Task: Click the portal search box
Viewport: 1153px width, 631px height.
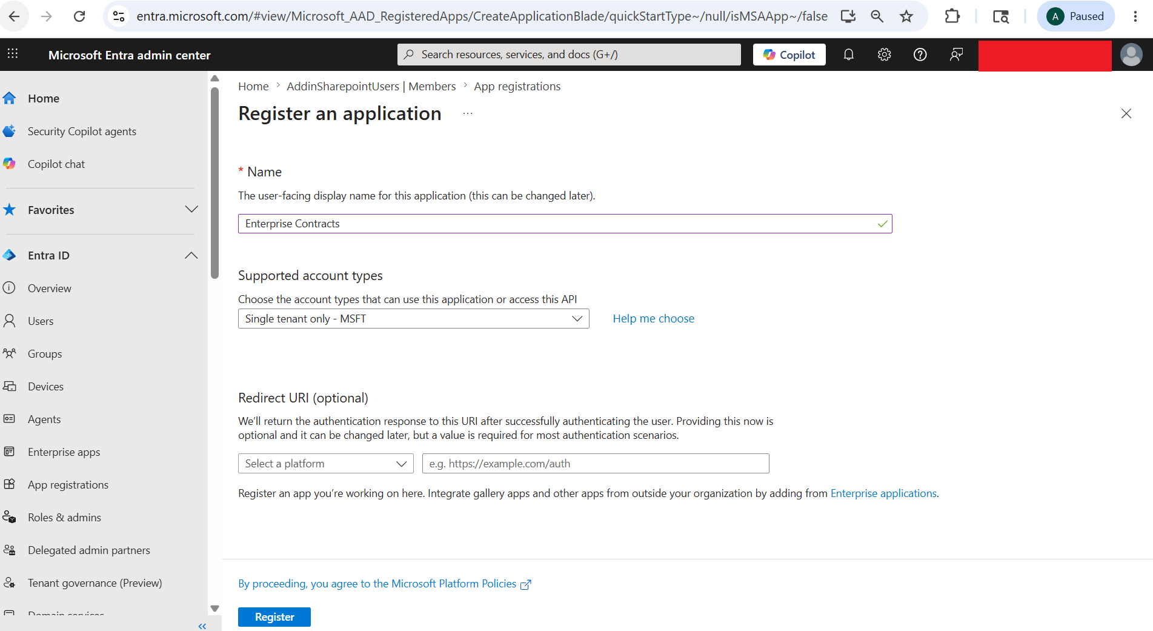Action: pos(569,55)
